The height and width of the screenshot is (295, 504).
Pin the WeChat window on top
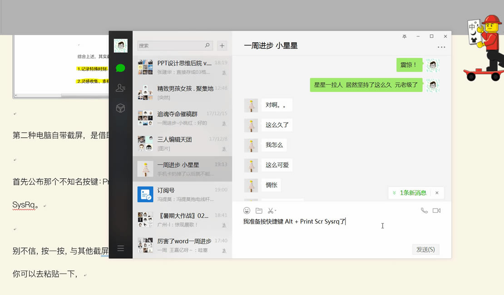click(x=405, y=36)
